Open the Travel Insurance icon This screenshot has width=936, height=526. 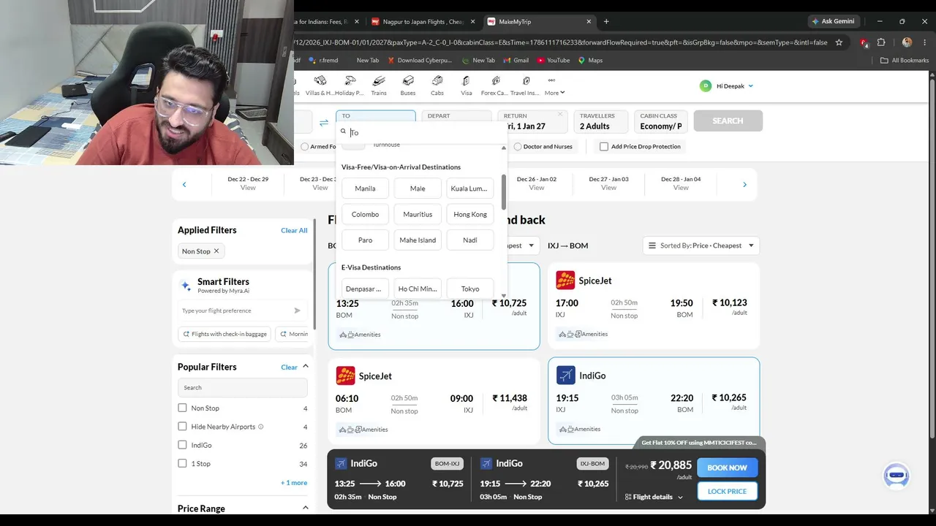[x=526, y=80]
